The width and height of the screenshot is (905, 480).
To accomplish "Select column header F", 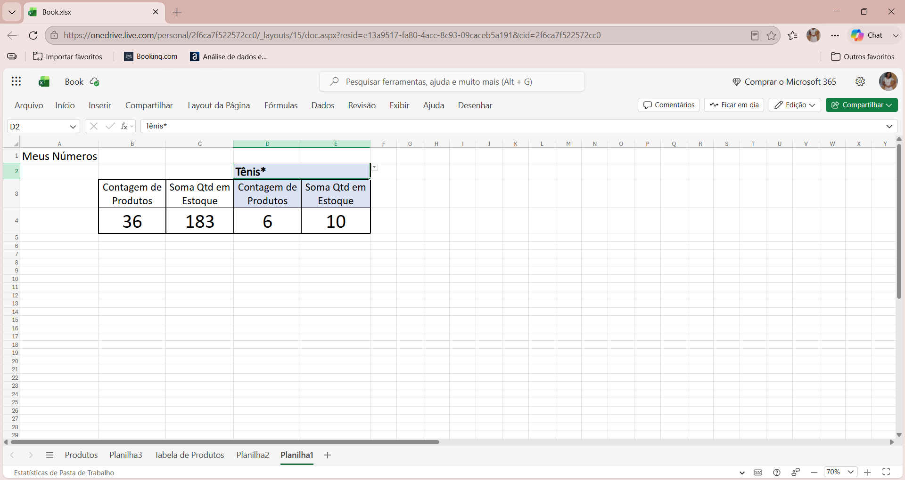I will (383, 144).
